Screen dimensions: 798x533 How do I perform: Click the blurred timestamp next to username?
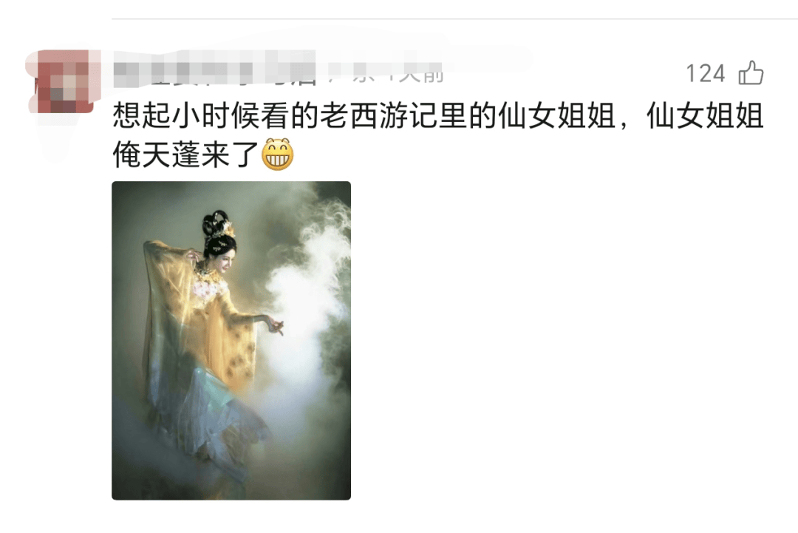(x=386, y=74)
